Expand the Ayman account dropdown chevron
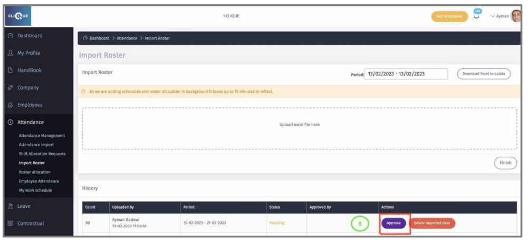 pos(493,16)
